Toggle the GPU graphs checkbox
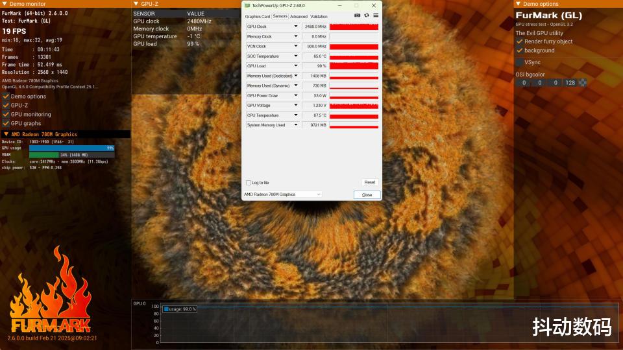Image resolution: width=623 pixels, height=350 pixels. coord(6,123)
